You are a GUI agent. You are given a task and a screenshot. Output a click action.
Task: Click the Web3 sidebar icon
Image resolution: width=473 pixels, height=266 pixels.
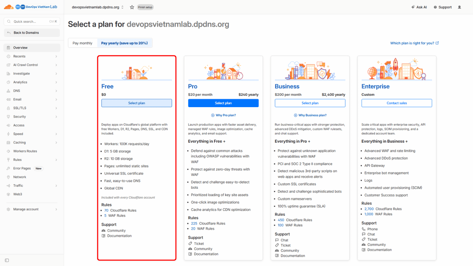point(9,194)
